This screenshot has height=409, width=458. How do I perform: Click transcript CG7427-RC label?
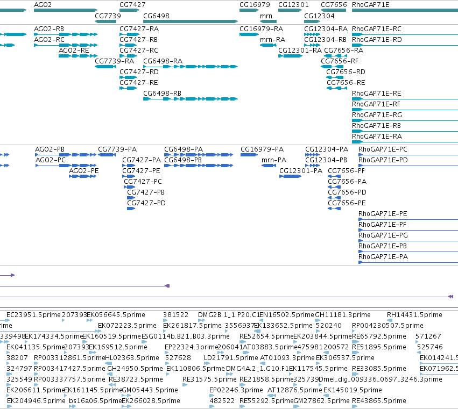point(139,51)
